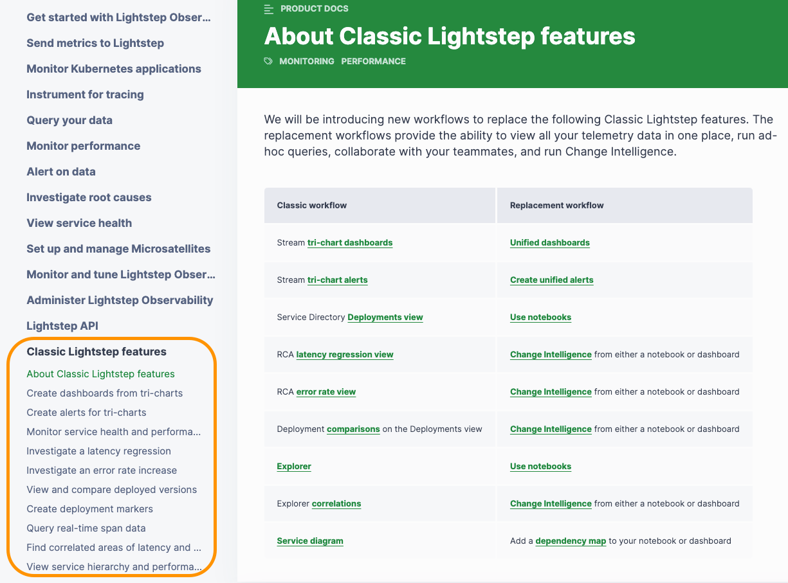The width and height of the screenshot is (788, 583).
Task: Open the latency regression view link
Action: click(x=344, y=354)
